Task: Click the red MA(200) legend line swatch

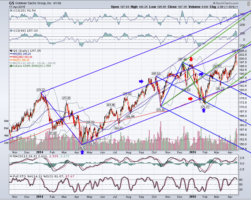Action: pyautogui.click(x=11, y=57)
